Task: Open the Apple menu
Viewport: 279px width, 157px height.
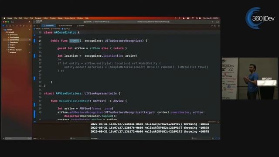Action: point(4,18)
